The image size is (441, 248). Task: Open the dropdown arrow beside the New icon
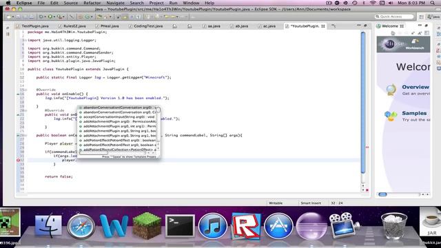pyautogui.click(x=12, y=17)
